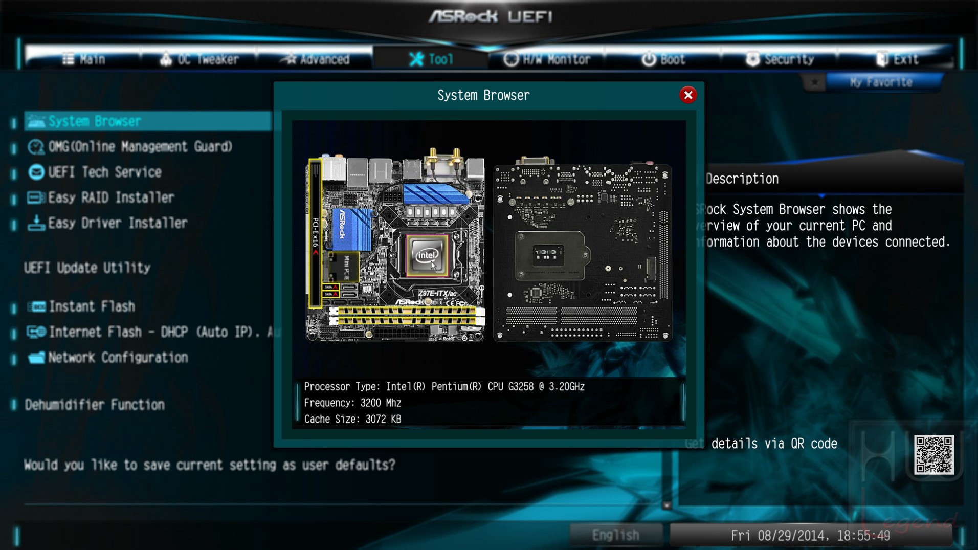Open the H/W Monitor tab
978x550 pixels.
coord(546,59)
